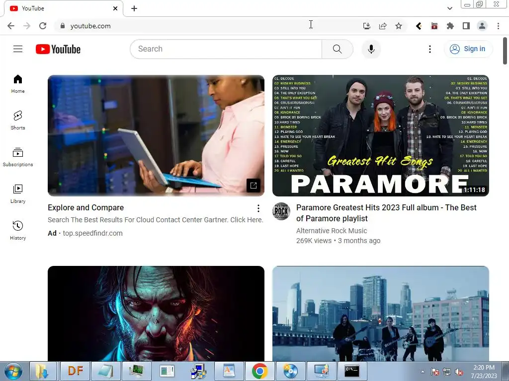Reload the page

coord(43,26)
